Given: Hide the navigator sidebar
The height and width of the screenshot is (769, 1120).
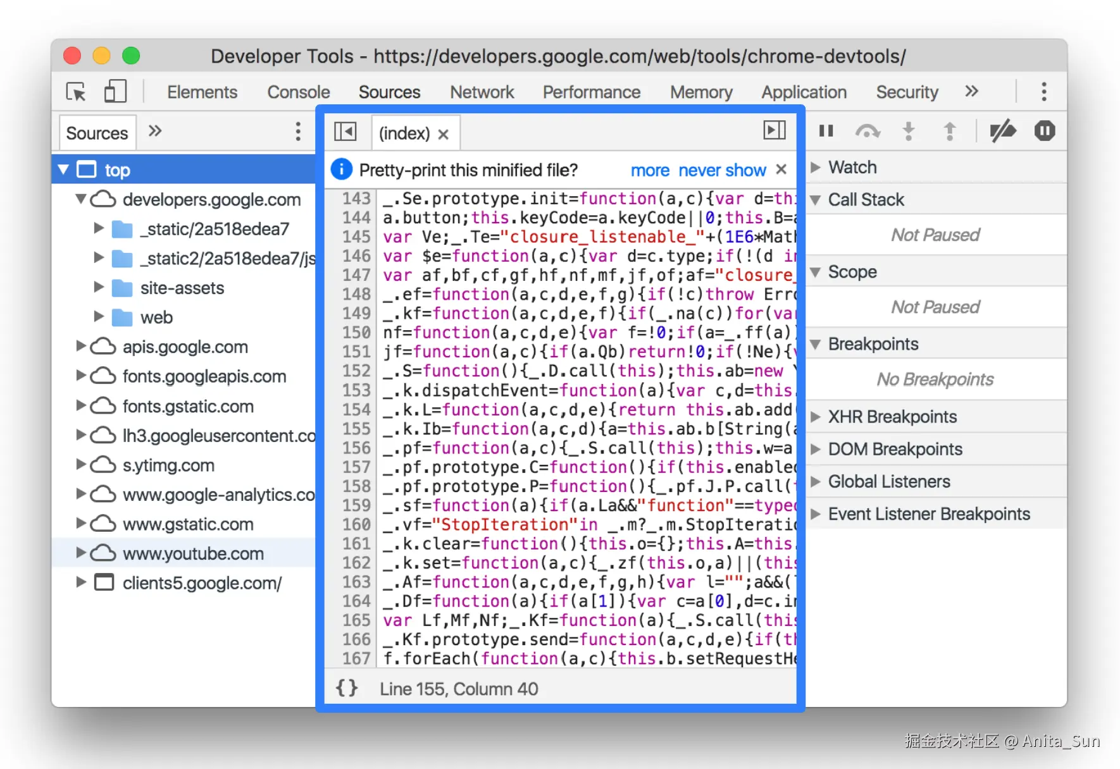Looking at the screenshot, I should pos(345,132).
